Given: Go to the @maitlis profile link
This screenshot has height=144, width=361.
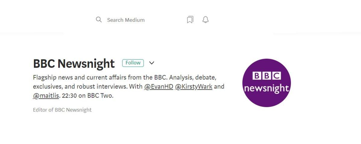Looking at the screenshot, I should click(46, 96).
